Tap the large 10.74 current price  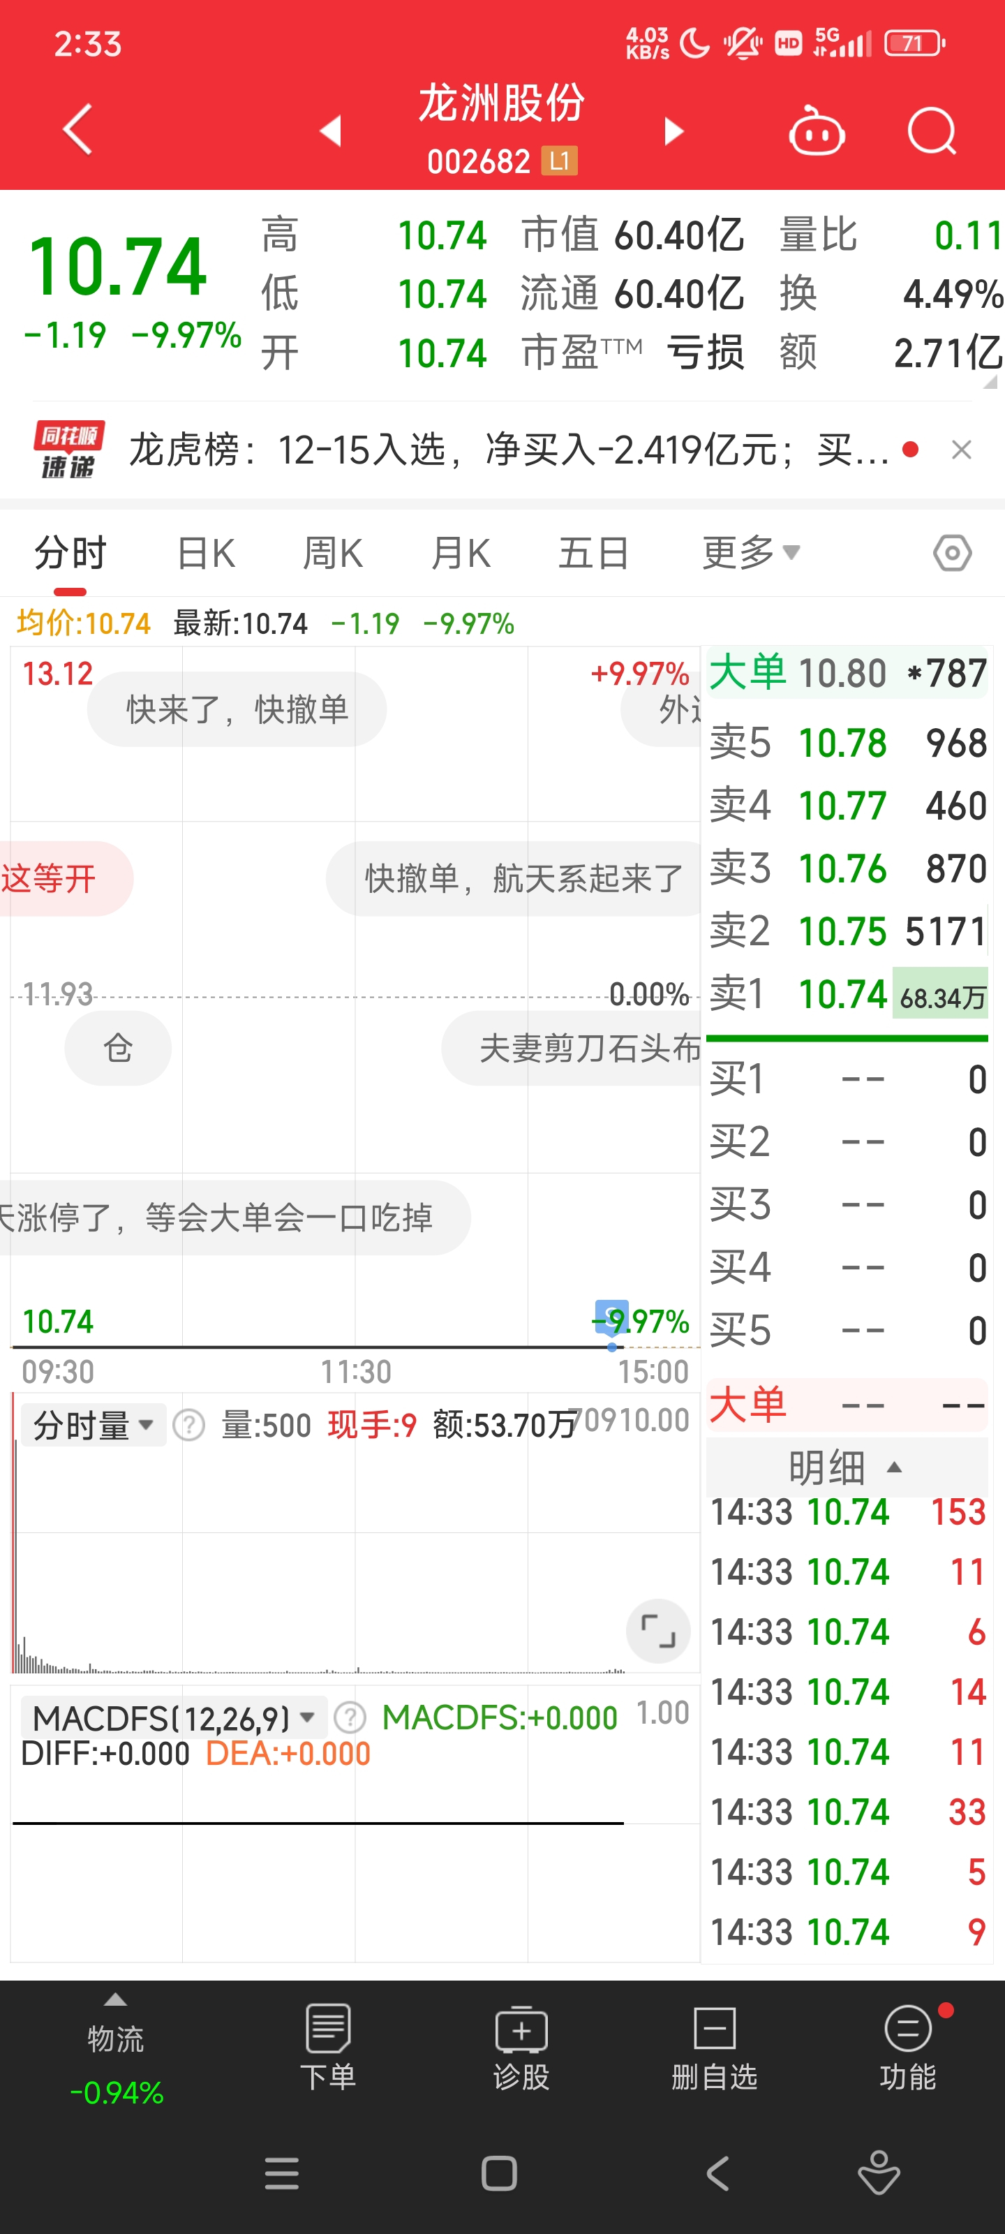point(117,266)
